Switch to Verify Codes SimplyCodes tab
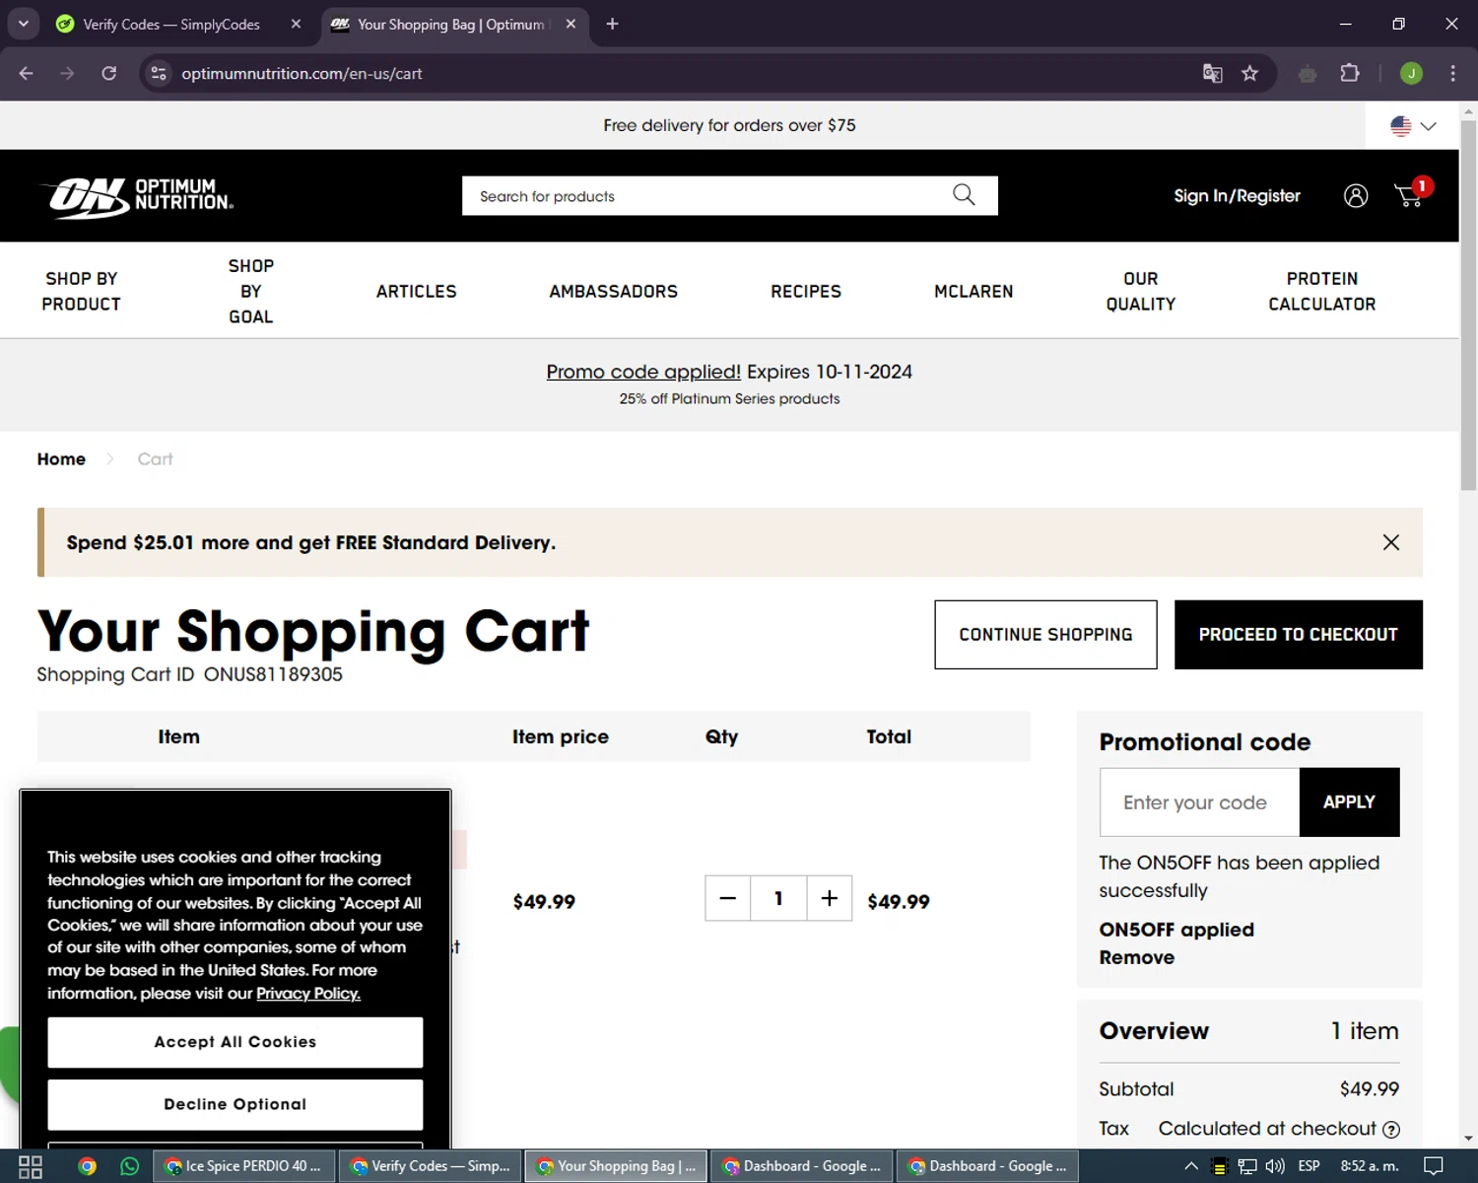Image resolution: width=1478 pixels, height=1183 pixels. (x=172, y=25)
